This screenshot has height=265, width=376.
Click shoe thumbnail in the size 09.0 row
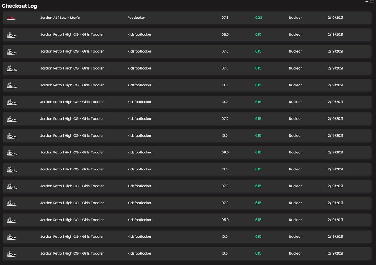[12, 152]
